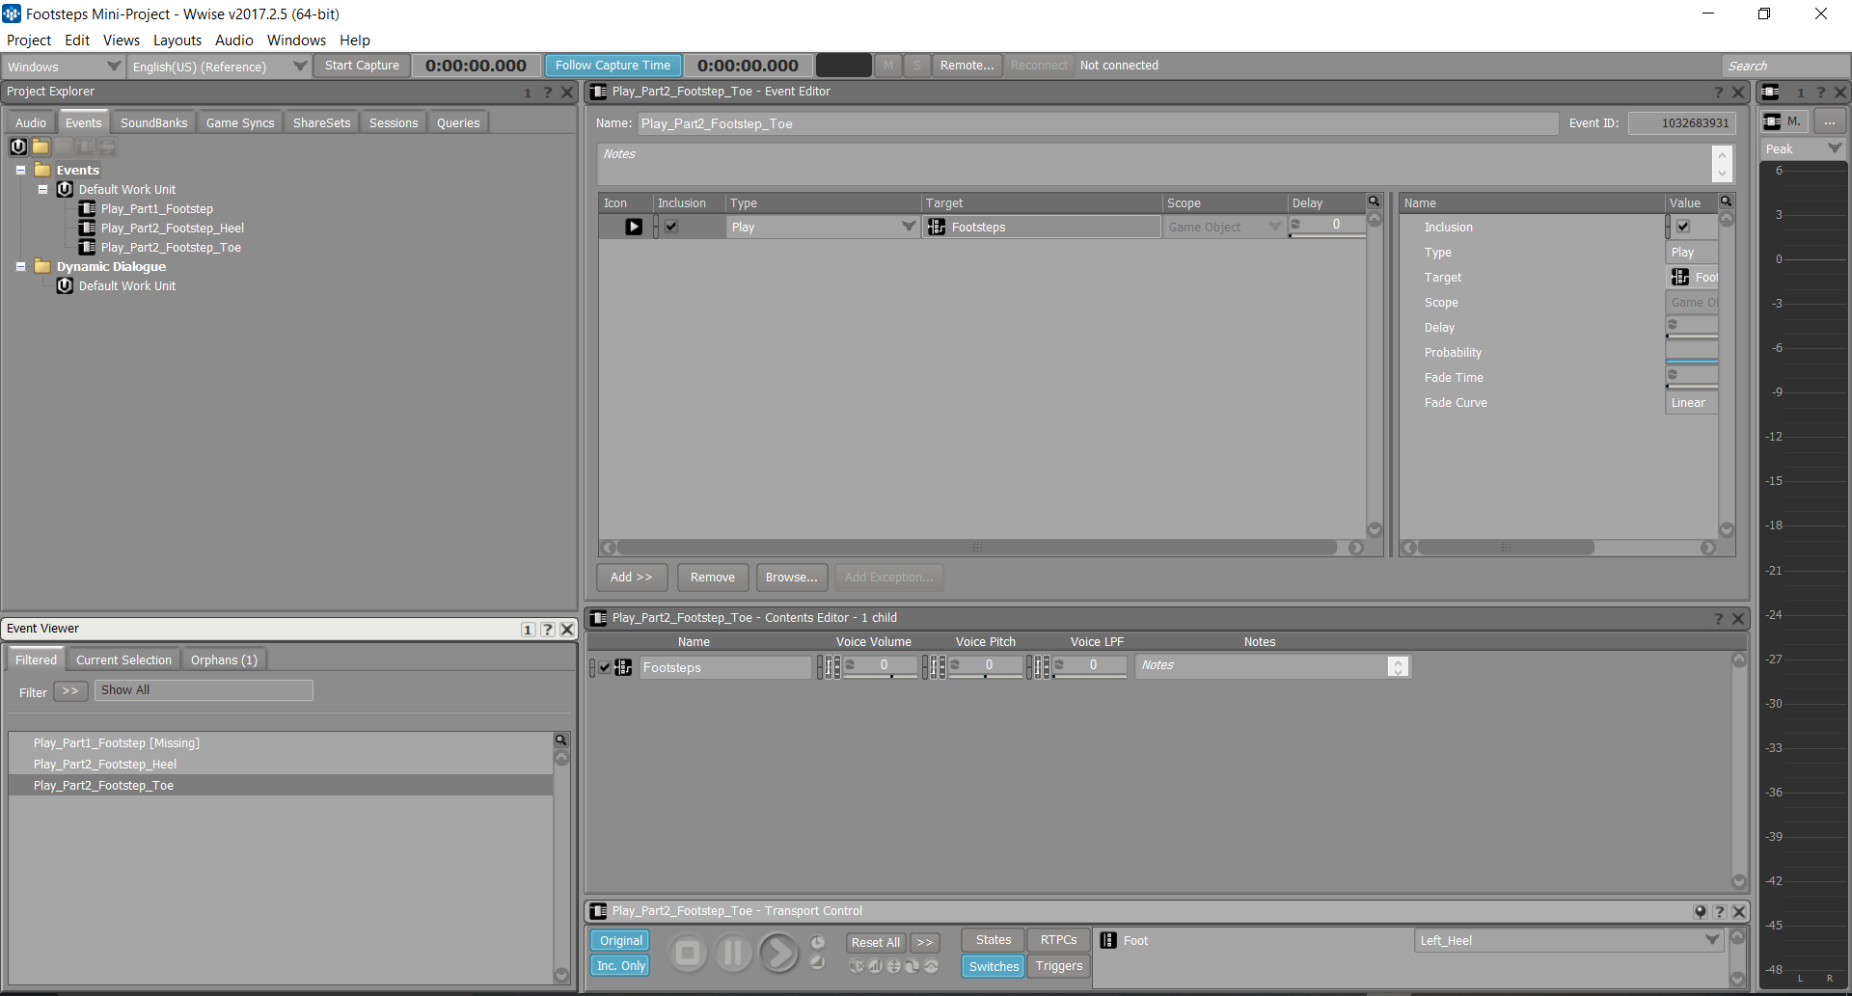
Task: Click the Foot switch group icon in Transport Control
Action: (1108, 940)
